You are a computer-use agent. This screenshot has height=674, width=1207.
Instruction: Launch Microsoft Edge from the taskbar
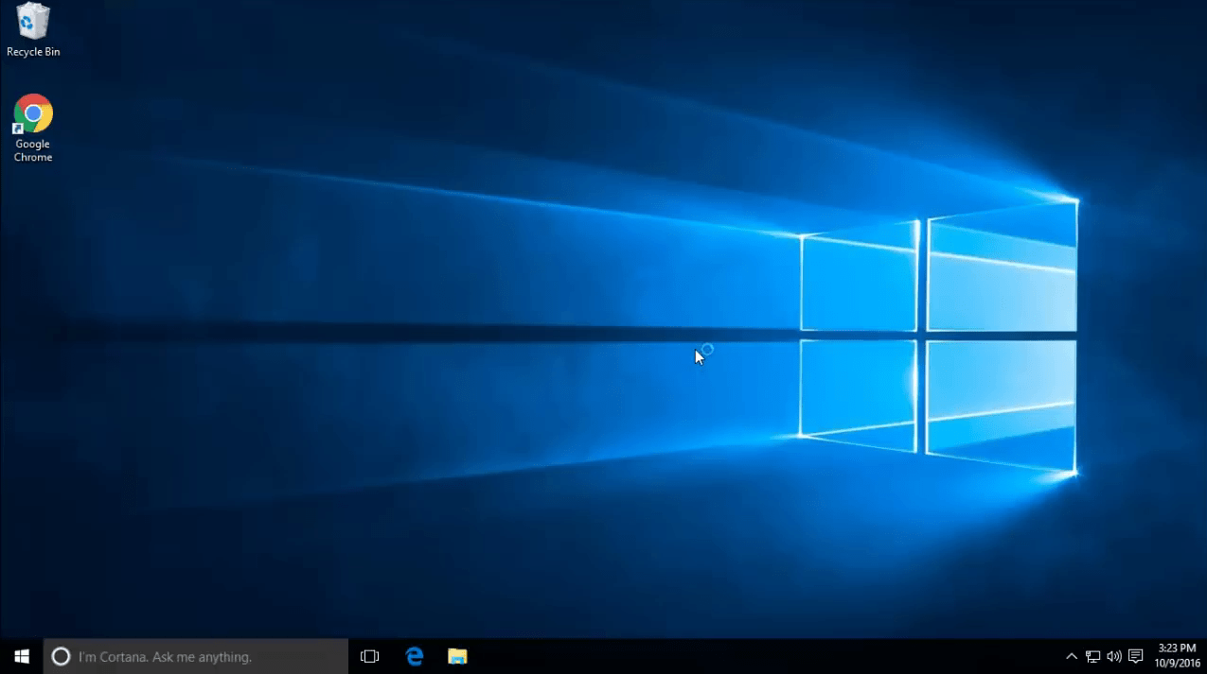[415, 656]
